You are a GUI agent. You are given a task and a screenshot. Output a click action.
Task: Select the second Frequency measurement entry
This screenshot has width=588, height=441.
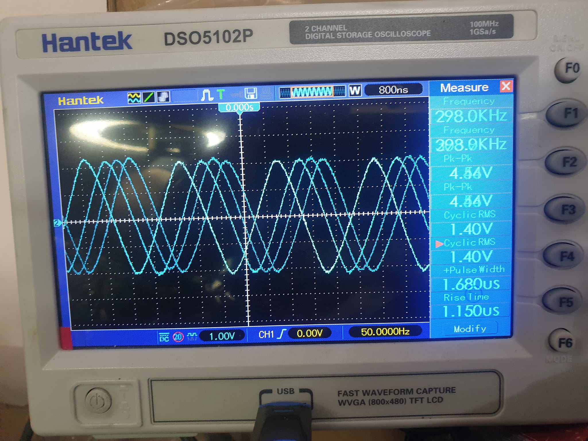(x=471, y=139)
